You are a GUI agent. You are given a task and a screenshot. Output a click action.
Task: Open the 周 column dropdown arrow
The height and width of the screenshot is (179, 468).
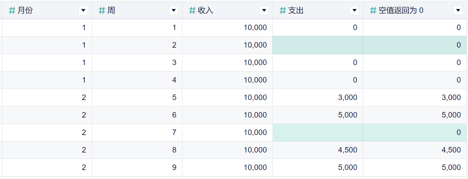click(x=174, y=10)
